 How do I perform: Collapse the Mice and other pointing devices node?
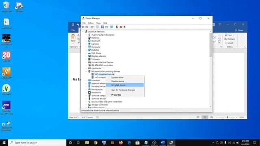(x=86, y=71)
